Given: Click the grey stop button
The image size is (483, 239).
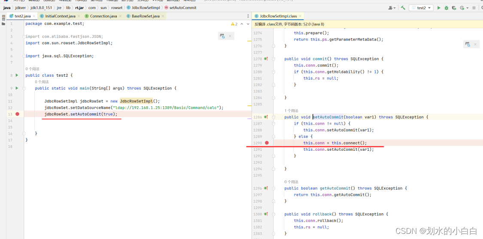Looking at the screenshot, I should click(474, 8).
